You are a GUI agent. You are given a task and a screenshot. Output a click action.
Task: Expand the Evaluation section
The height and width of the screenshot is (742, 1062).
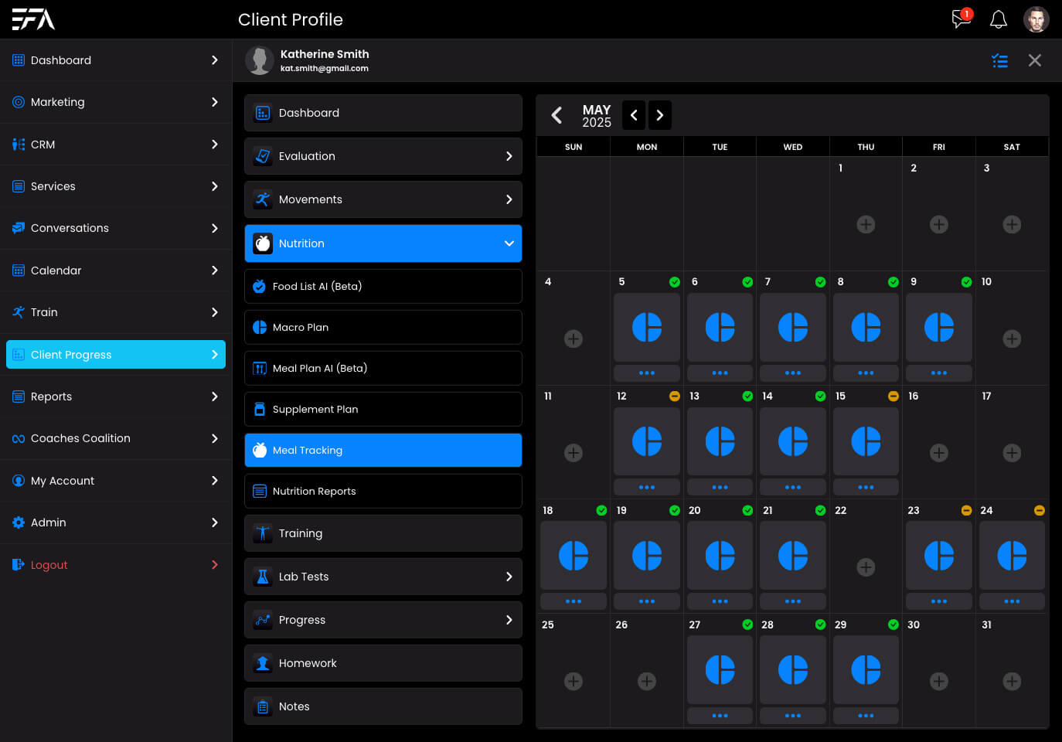(x=509, y=156)
